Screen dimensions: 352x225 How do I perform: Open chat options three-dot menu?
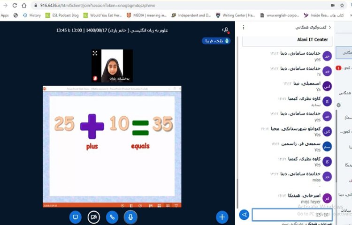244,27
